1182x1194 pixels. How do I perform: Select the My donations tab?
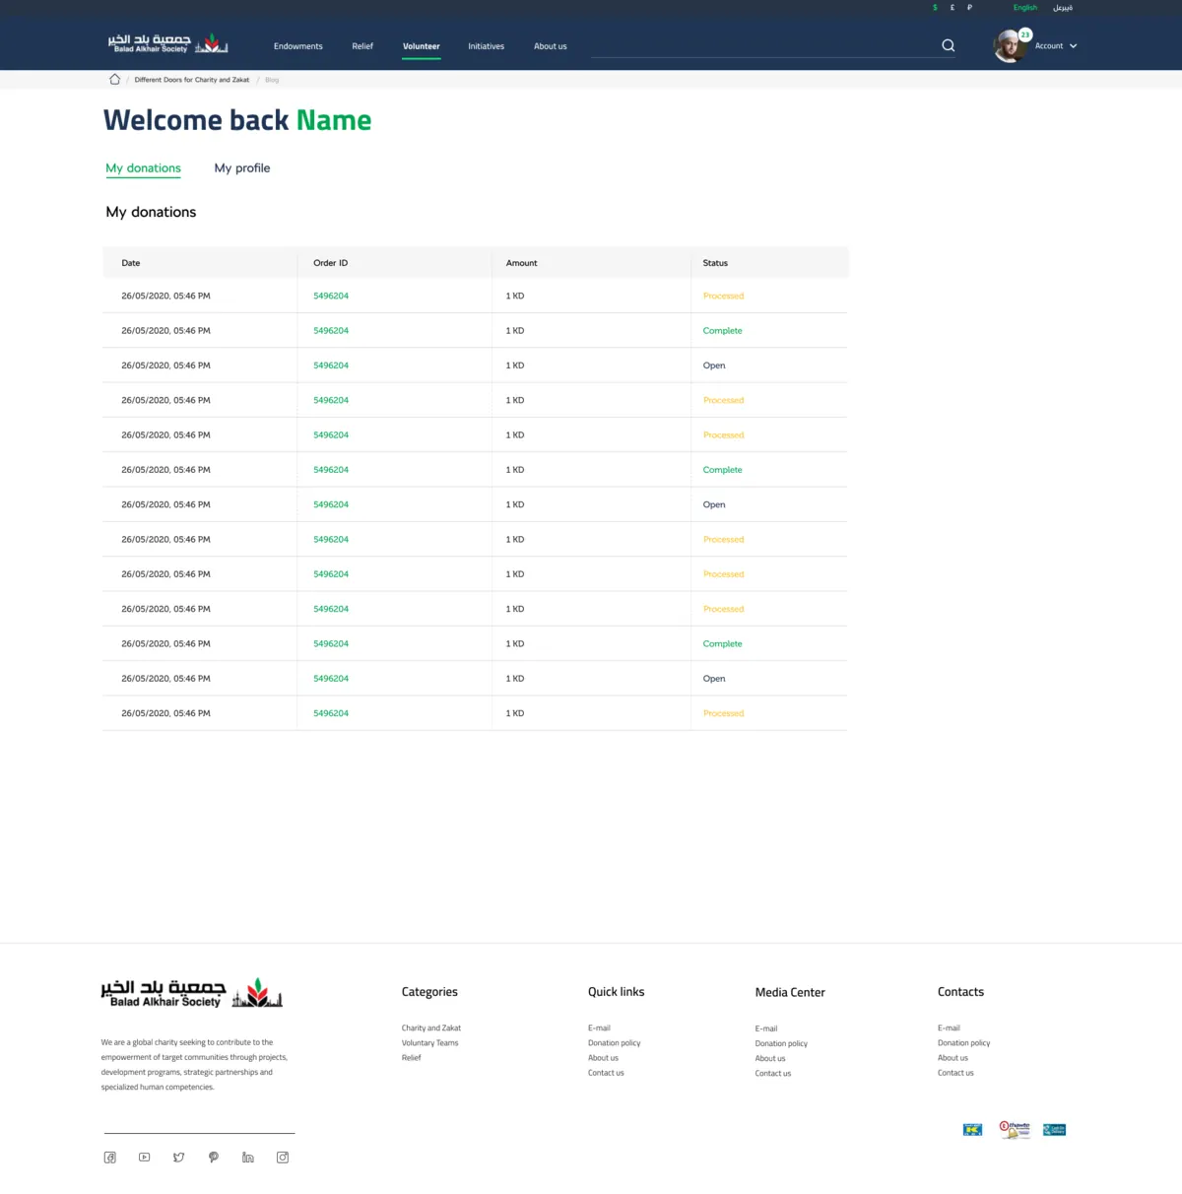click(144, 168)
